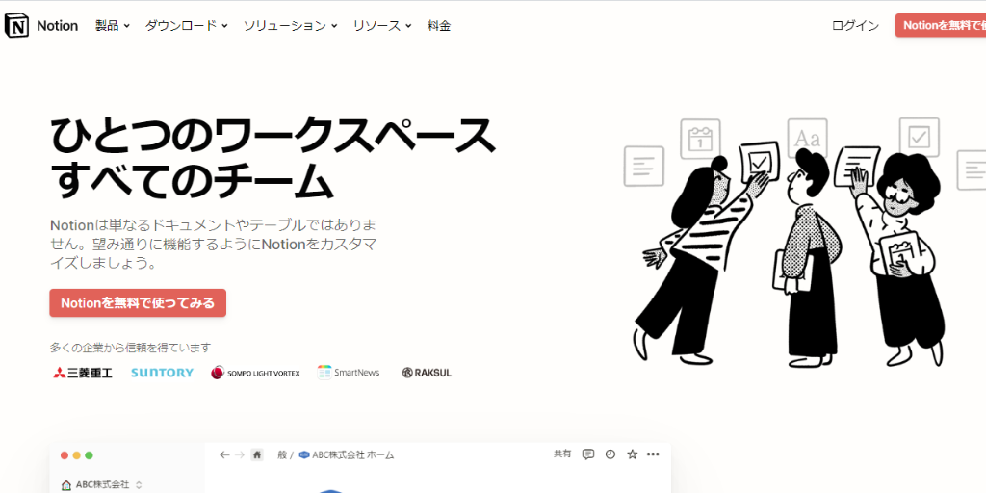Click the yellow window dot in preview

tap(77, 455)
